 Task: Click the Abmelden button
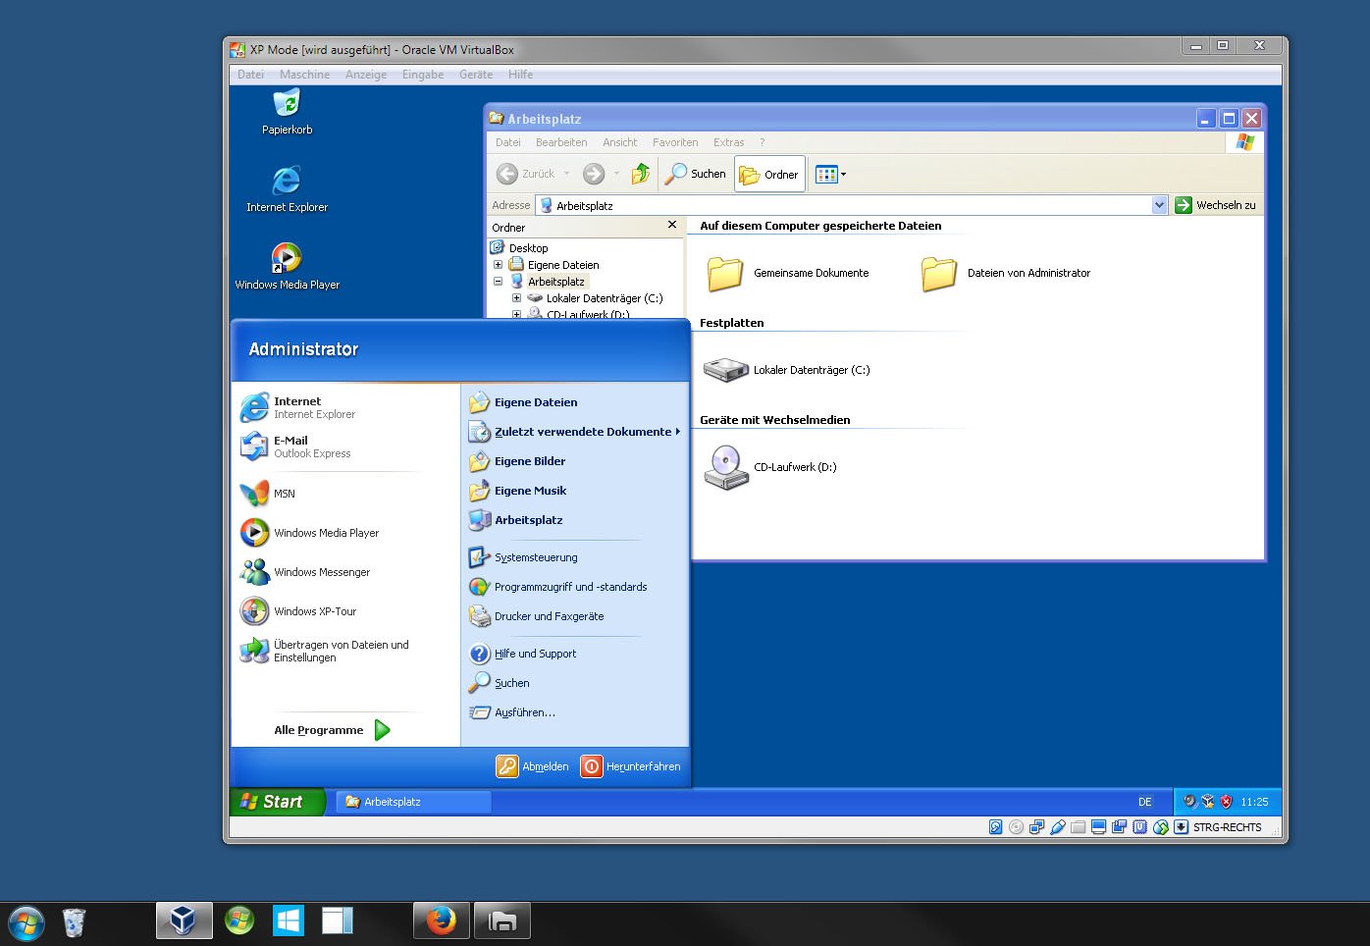coord(533,766)
